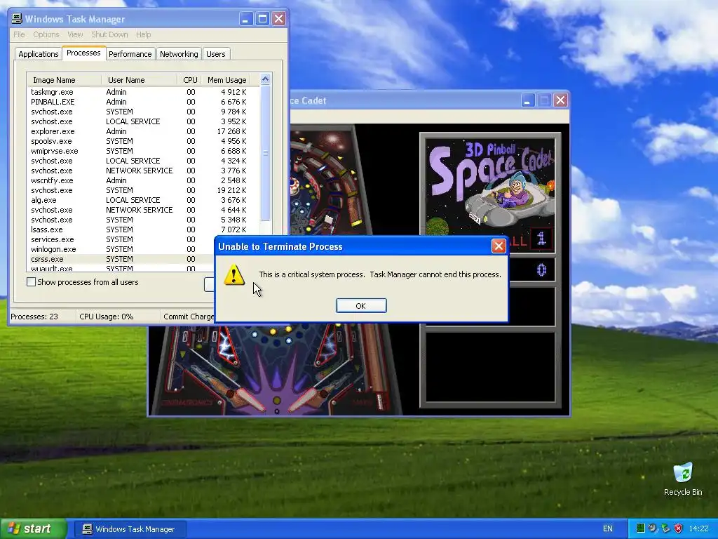
Task: Open the File menu in Task Manager
Action: click(19, 34)
